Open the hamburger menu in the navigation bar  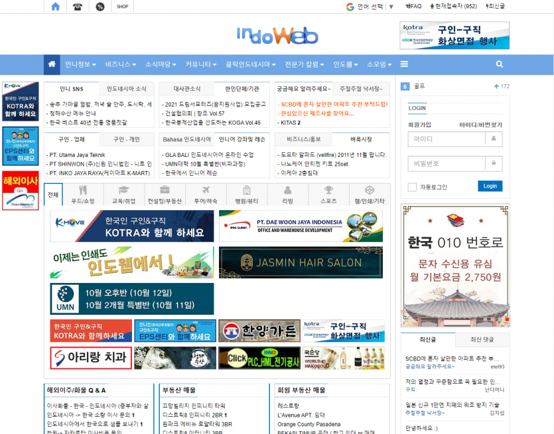pos(404,64)
